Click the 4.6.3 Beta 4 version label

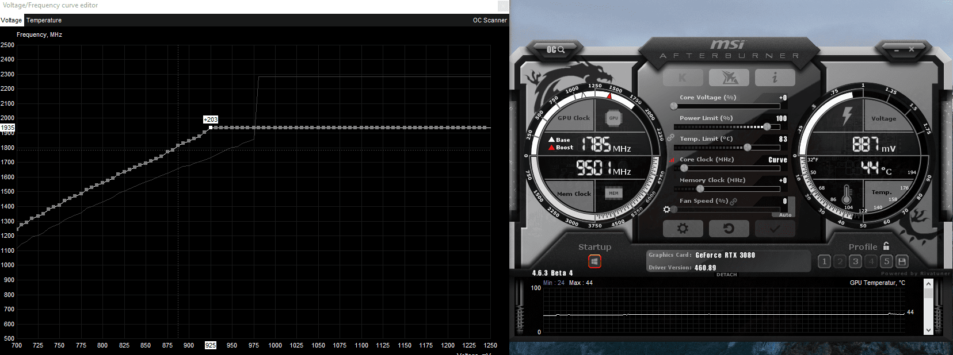tap(552, 273)
